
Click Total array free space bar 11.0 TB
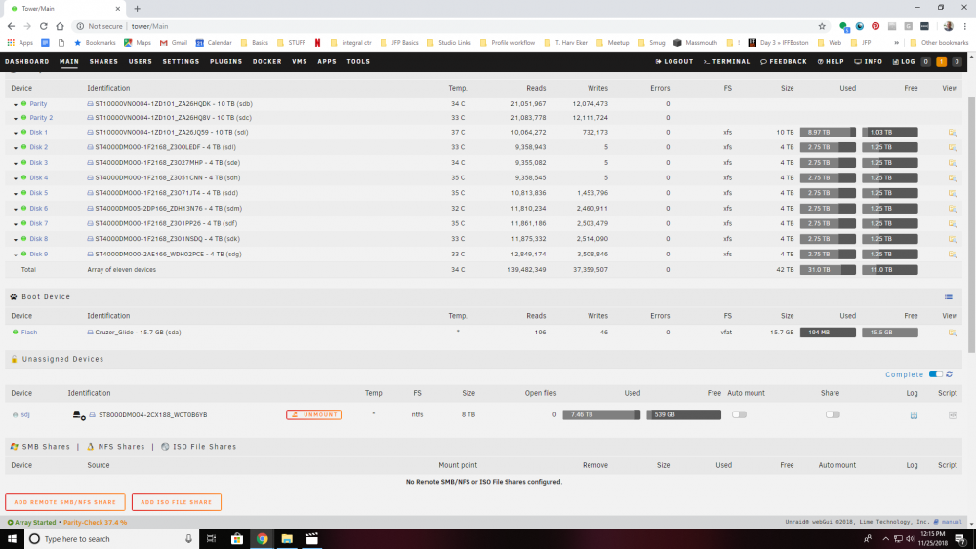(x=889, y=270)
